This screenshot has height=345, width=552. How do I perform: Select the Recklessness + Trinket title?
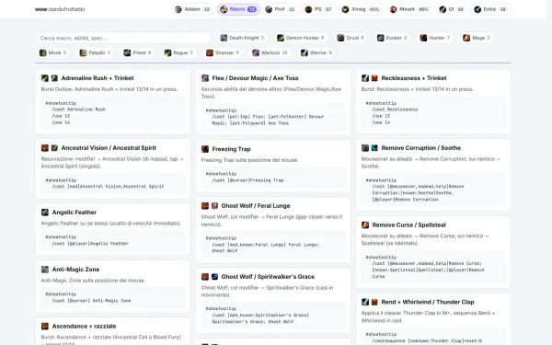[x=414, y=78]
